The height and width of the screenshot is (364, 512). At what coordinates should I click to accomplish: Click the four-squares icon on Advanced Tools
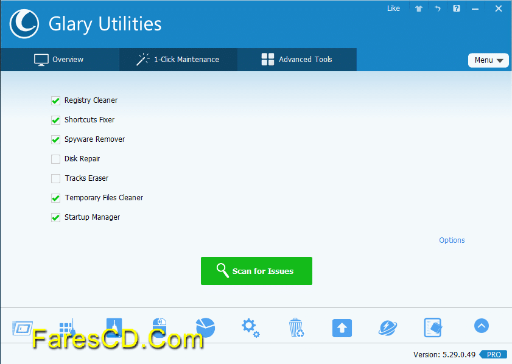coord(268,60)
